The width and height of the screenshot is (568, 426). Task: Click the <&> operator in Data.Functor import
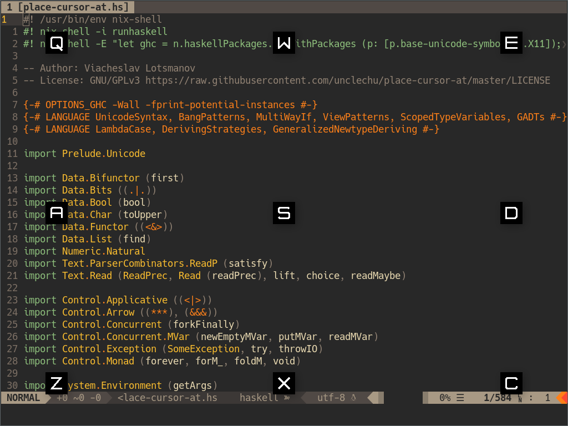[154, 227]
